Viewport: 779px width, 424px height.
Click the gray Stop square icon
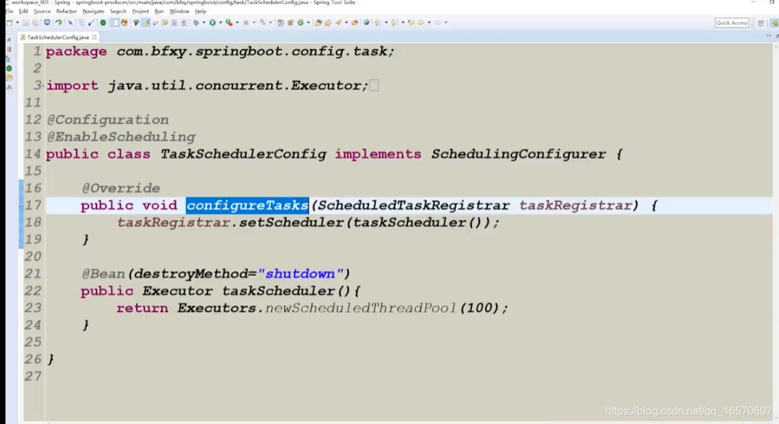tap(246, 23)
